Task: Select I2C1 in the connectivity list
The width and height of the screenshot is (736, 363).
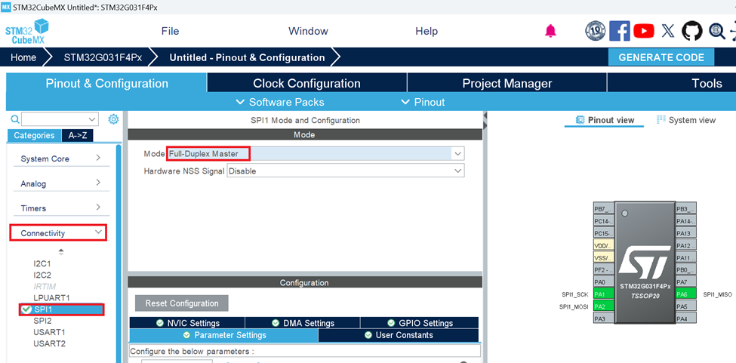Action: point(42,263)
